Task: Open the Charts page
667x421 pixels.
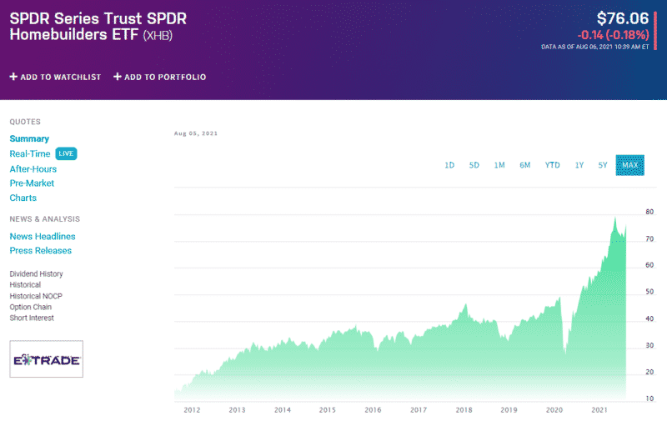Action: click(23, 198)
